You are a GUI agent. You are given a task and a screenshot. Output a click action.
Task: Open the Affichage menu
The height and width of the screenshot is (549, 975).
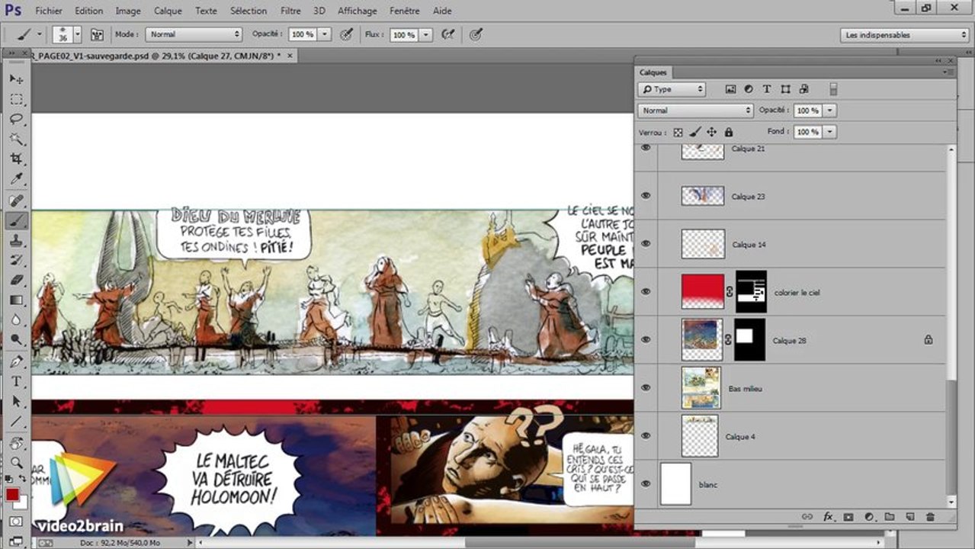357,11
